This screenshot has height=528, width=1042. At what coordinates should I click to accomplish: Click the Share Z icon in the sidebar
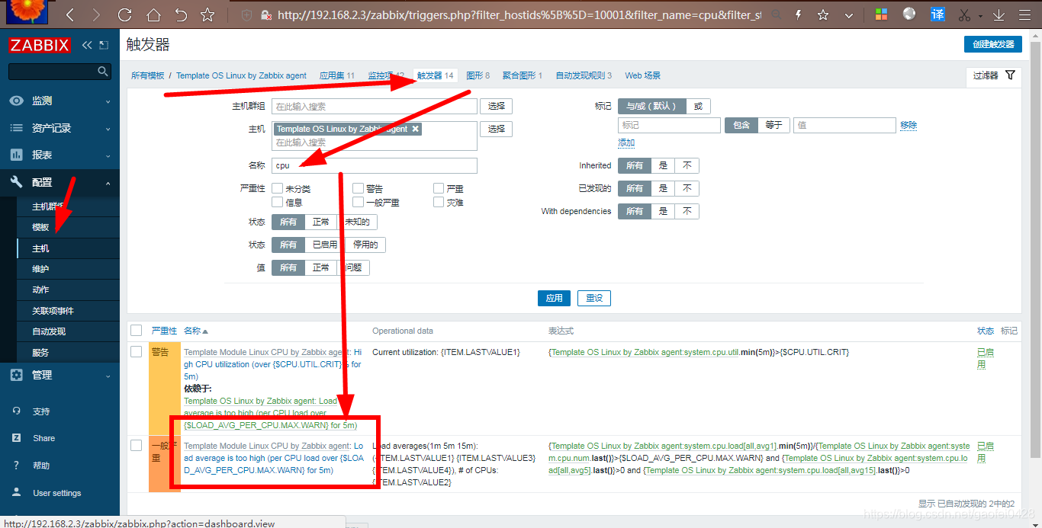click(x=17, y=438)
